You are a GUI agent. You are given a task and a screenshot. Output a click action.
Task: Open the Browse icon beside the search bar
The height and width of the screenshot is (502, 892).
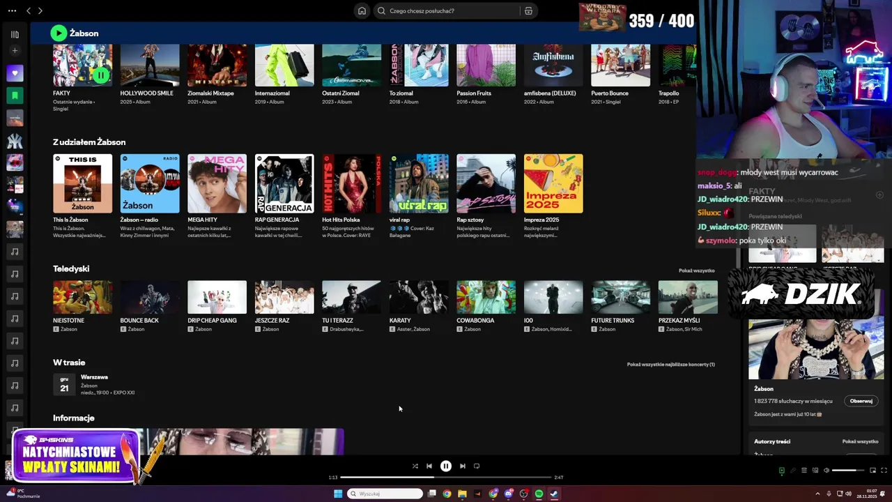(528, 10)
